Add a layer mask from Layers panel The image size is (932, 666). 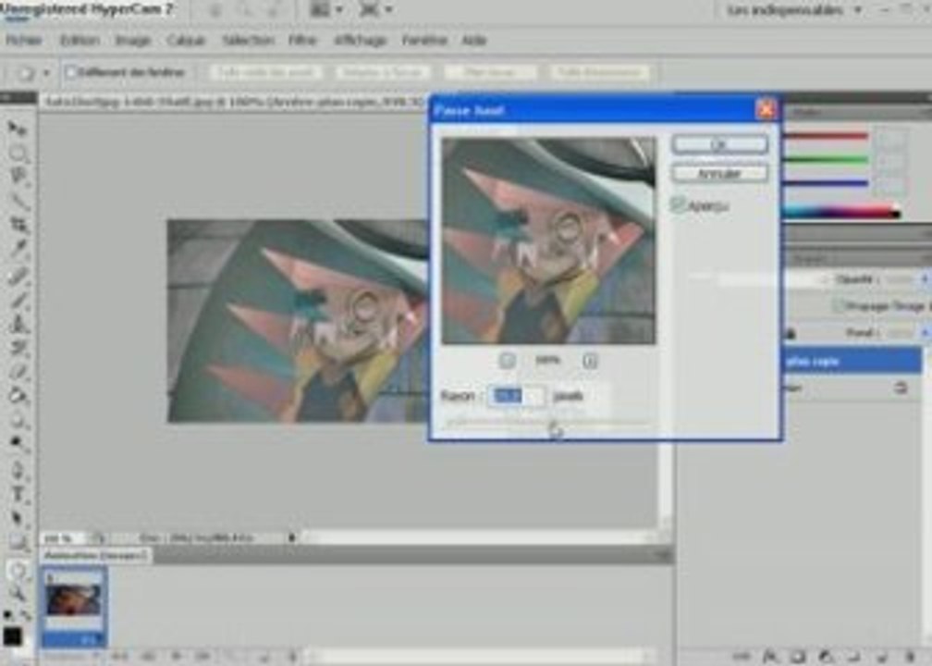click(x=798, y=656)
